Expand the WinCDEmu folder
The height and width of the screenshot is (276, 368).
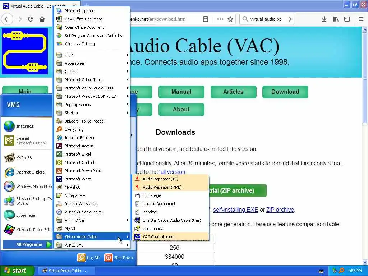click(92, 245)
